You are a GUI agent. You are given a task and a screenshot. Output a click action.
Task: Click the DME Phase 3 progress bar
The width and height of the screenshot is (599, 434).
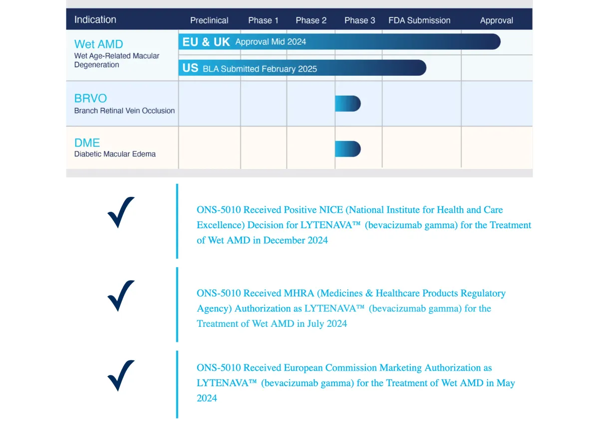347,149
